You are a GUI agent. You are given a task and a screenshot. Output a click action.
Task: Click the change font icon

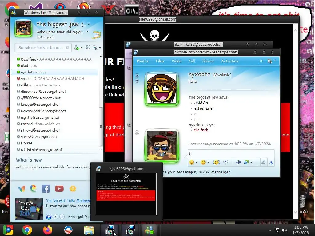coord(238,162)
